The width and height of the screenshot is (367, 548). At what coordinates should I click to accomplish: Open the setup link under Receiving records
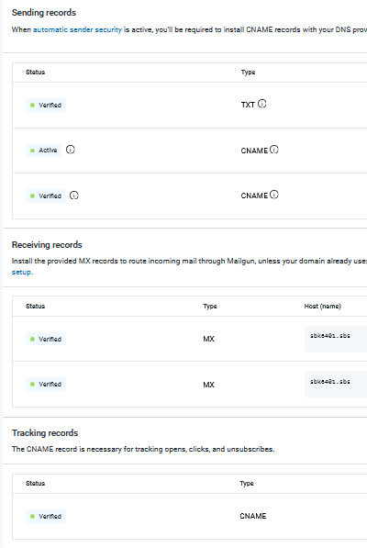(x=22, y=272)
